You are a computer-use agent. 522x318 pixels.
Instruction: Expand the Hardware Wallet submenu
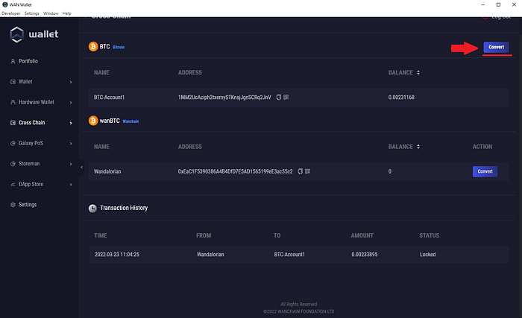click(71, 102)
